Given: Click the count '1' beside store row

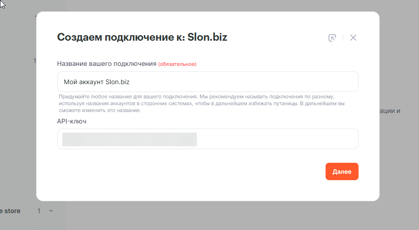Looking at the screenshot, I should pyautogui.click(x=39, y=211).
